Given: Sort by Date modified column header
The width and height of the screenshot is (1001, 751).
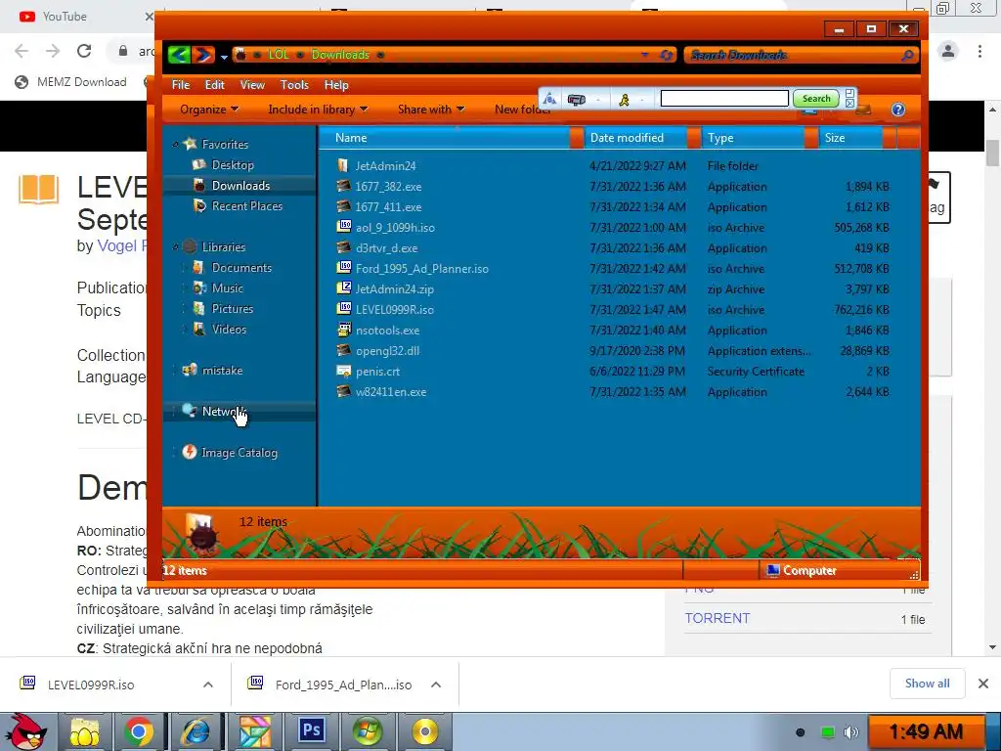Looking at the screenshot, I should [x=635, y=138].
